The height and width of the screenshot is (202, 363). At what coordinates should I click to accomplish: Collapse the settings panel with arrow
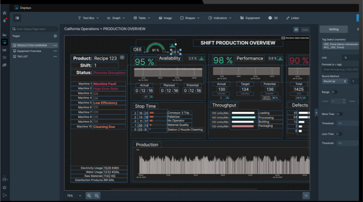coord(316,113)
